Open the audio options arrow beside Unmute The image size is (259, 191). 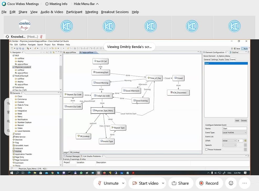pyautogui.click(x=123, y=183)
